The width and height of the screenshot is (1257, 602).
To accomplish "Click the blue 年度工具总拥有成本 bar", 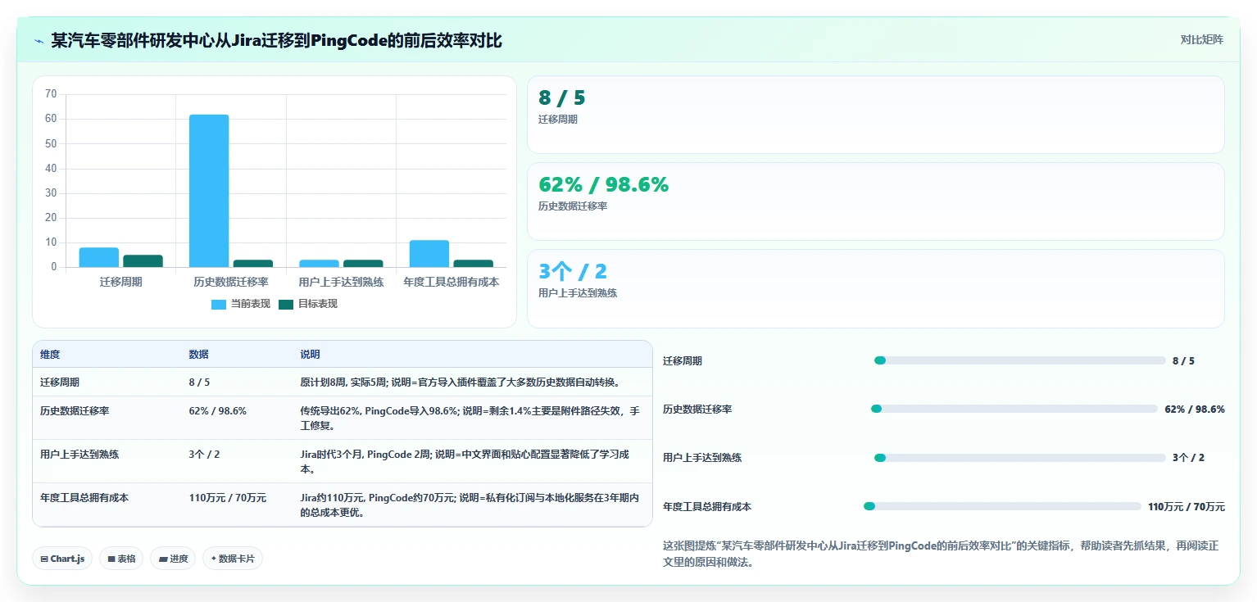I will (x=429, y=253).
